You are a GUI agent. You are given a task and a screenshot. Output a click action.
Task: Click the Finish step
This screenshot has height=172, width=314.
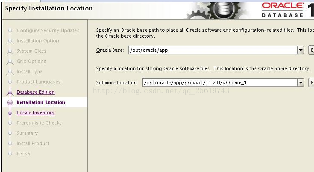(23, 154)
